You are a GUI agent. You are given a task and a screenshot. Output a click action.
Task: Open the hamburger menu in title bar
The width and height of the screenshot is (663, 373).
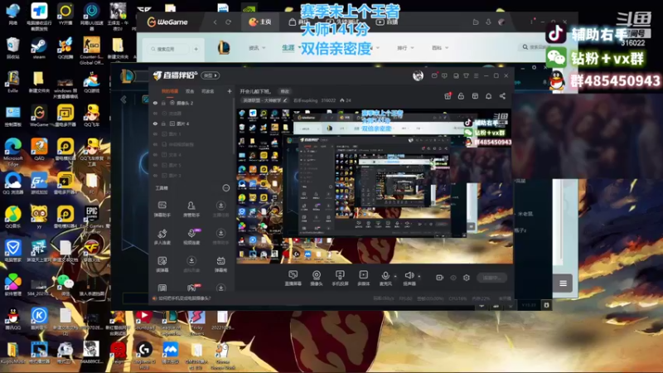(x=476, y=75)
